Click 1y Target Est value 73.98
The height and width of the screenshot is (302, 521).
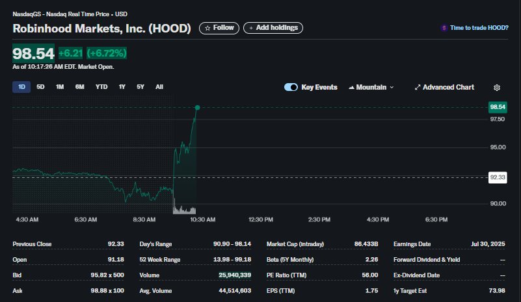tap(497, 291)
